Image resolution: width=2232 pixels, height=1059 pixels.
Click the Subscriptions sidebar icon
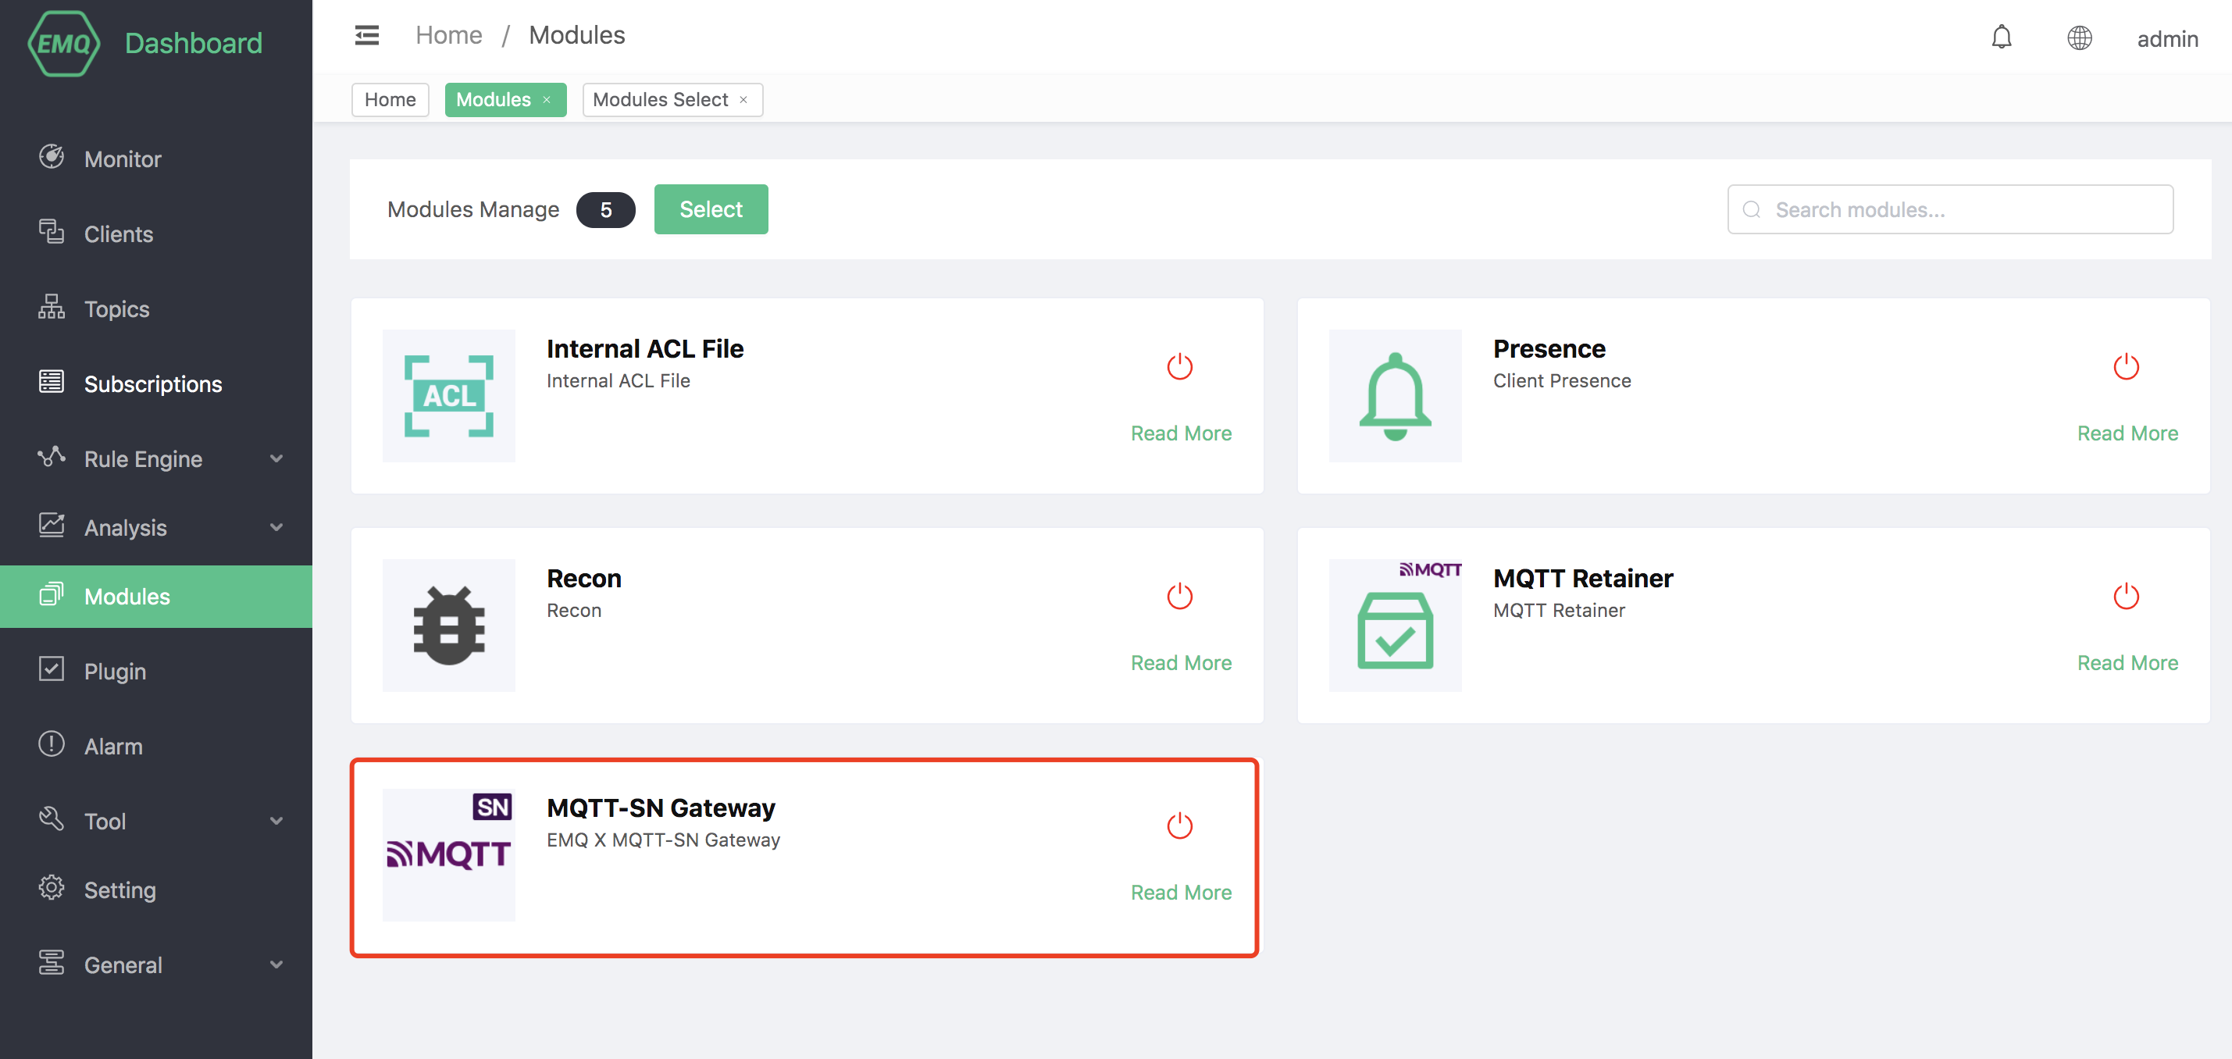tap(51, 382)
